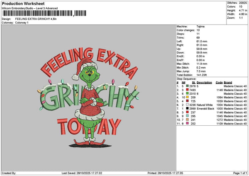The image size is (249, 176).
Task: Click code 1109 in stop 11 row
Action: pyautogui.click(x=220, y=124)
